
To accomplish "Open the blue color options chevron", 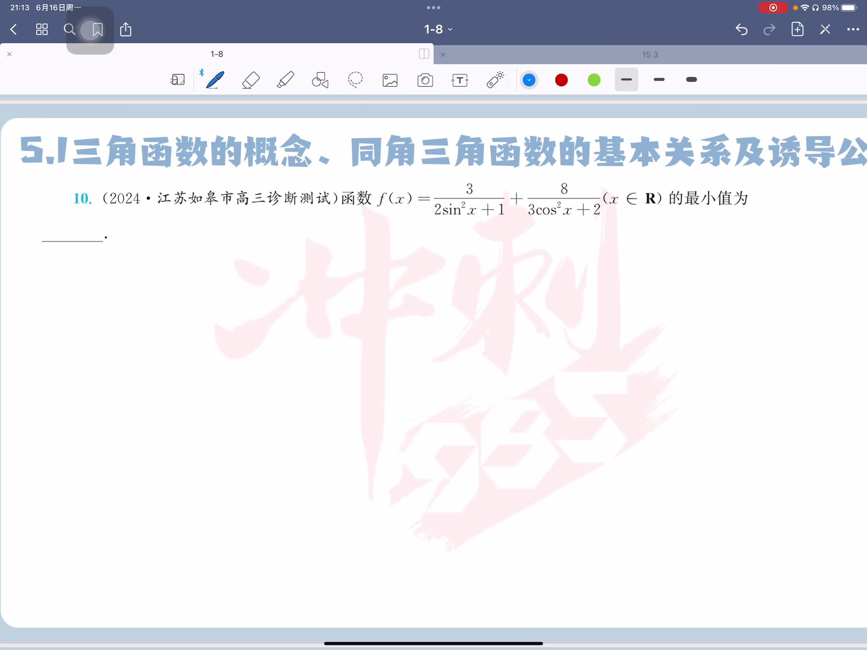I will tap(529, 80).
